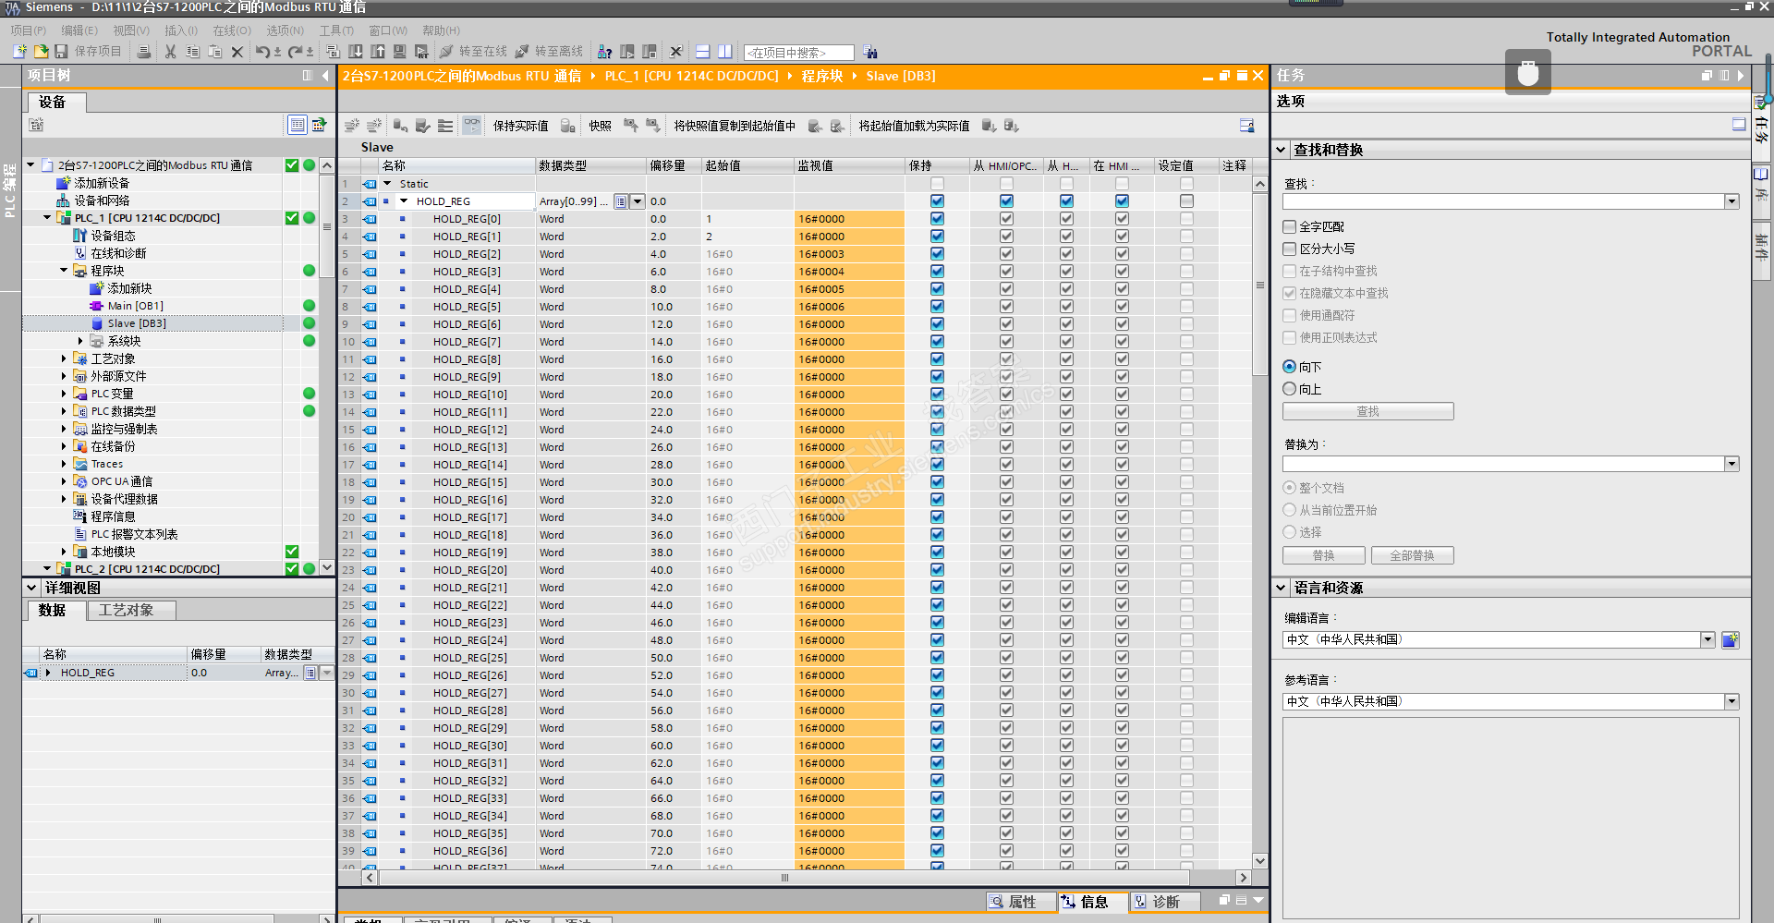
Task: Open the Editing Language (编辑语言) dropdown
Action: pyautogui.click(x=1707, y=639)
